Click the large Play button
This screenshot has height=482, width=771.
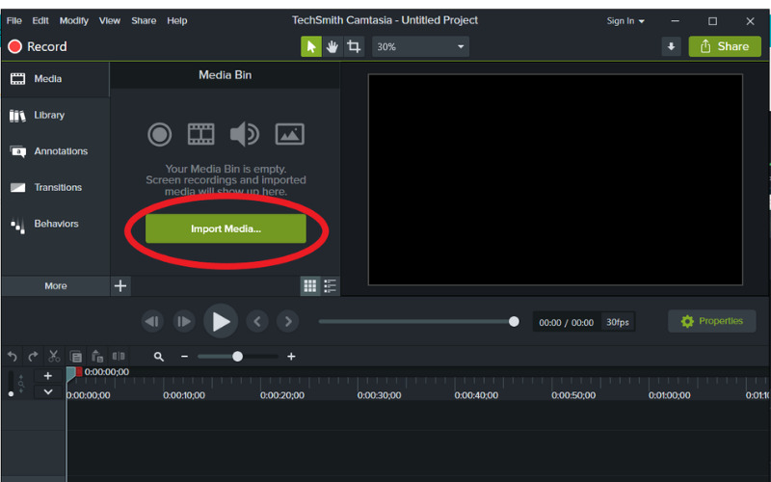pyautogui.click(x=221, y=322)
